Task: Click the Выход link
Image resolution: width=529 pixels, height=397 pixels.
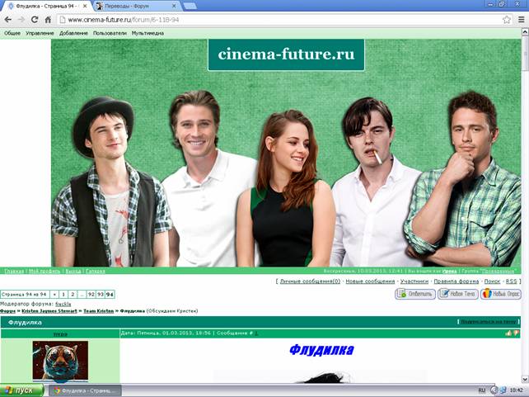Action: 73,271
